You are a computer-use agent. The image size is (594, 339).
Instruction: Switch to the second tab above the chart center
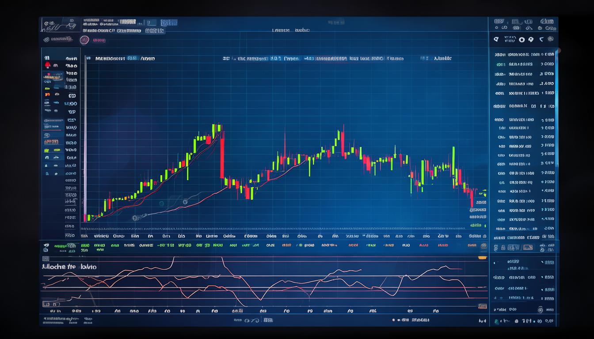[302, 30]
